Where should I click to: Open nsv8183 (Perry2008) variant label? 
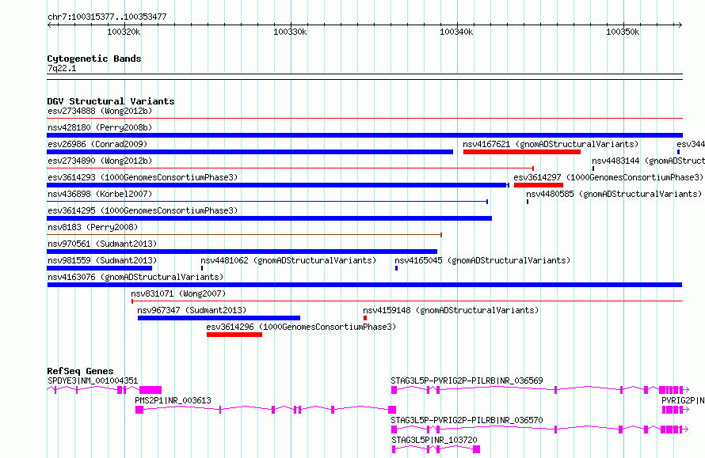tap(93, 227)
